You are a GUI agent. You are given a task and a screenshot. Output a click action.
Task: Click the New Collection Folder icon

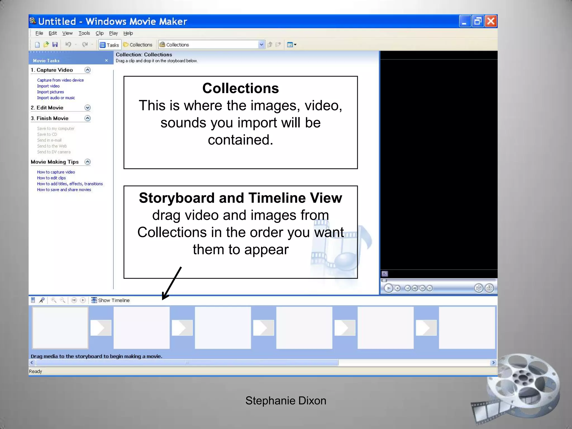(278, 45)
